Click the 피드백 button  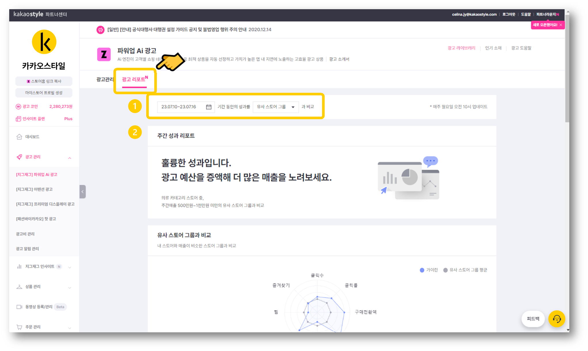tap(533, 319)
